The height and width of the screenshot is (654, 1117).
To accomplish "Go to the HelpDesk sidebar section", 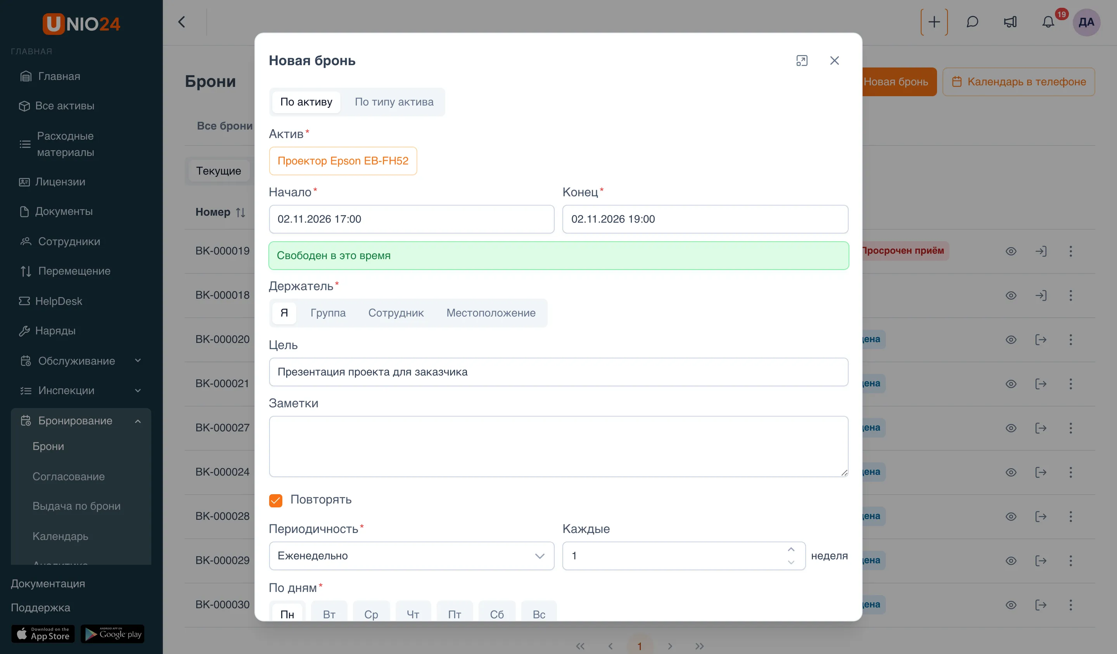I will point(59,301).
